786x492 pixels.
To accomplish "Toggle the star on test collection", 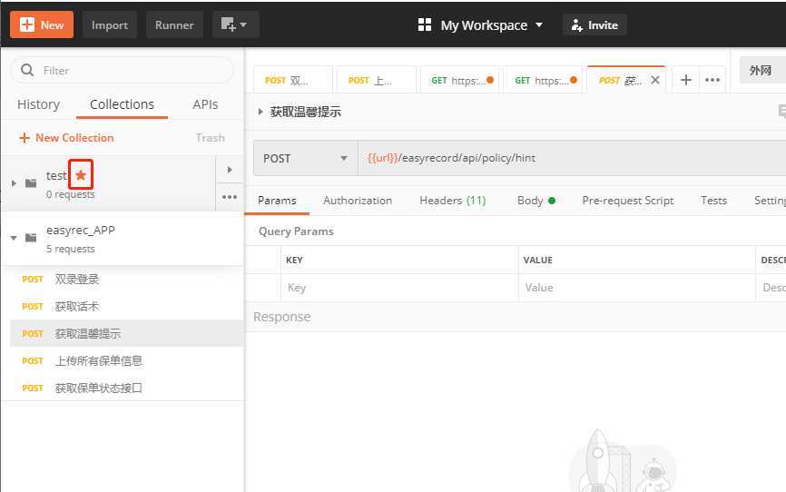I will (81, 175).
